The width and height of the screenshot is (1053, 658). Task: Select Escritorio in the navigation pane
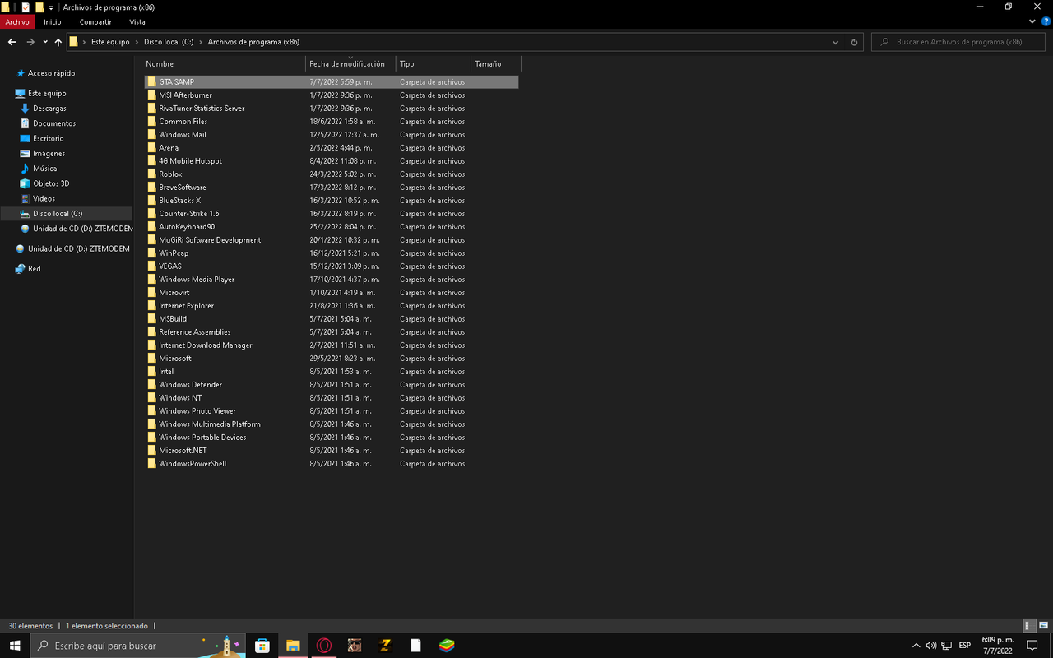click(49, 138)
